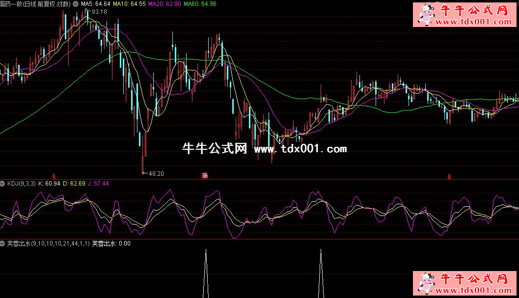
Task: Select the MA5 moving average label
Action: click(95, 4)
